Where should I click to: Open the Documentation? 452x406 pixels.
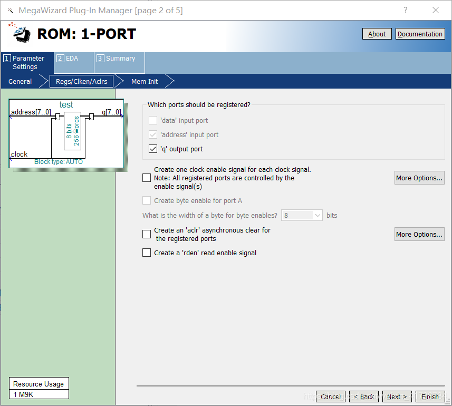(x=420, y=34)
